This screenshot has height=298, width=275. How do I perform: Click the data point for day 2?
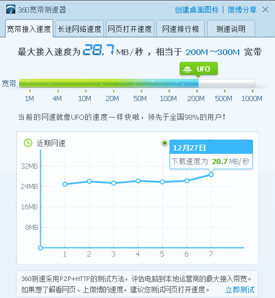89,181
